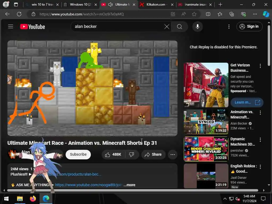Show hidden system tray icons

tap(225, 199)
